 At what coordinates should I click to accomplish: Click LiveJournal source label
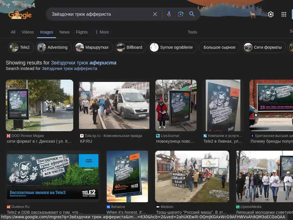click(x=170, y=136)
